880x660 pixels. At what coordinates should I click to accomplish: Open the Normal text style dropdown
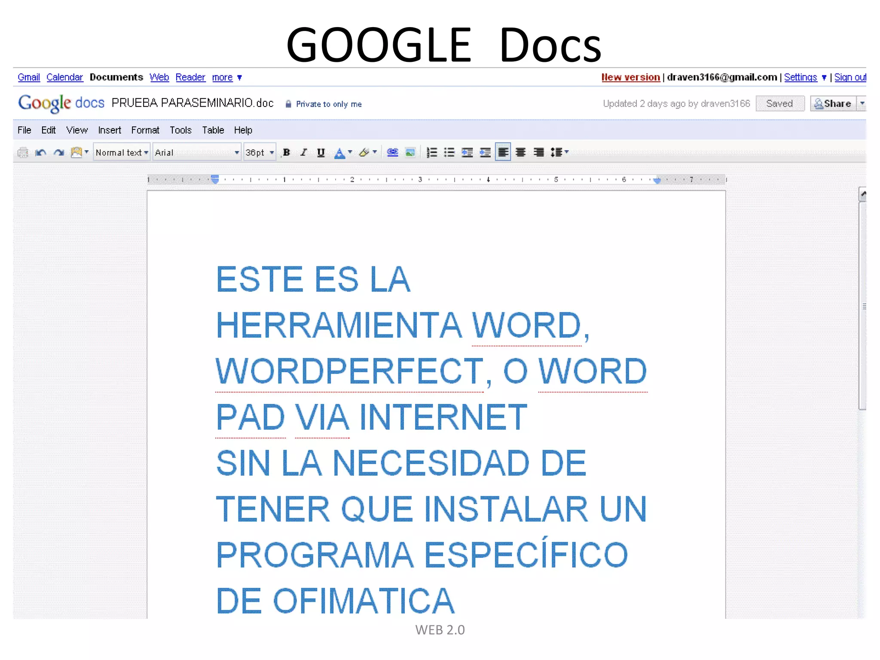(x=122, y=153)
